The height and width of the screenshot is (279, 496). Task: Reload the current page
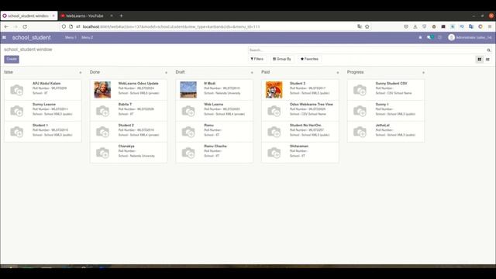tap(25, 26)
